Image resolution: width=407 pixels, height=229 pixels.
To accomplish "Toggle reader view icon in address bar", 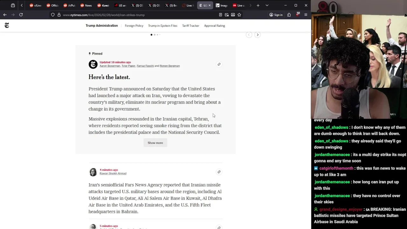I will click(x=220, y=15).
